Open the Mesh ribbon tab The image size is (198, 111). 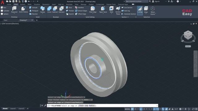(29, 4)
